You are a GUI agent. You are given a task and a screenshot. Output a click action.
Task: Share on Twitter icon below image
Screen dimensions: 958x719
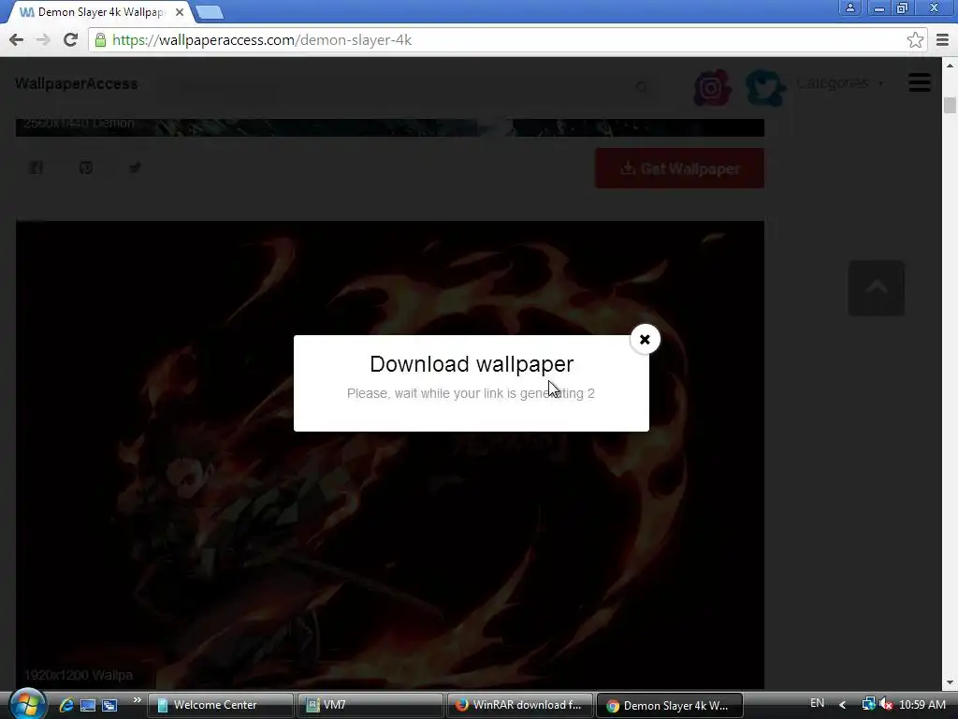tap(135, 168)
